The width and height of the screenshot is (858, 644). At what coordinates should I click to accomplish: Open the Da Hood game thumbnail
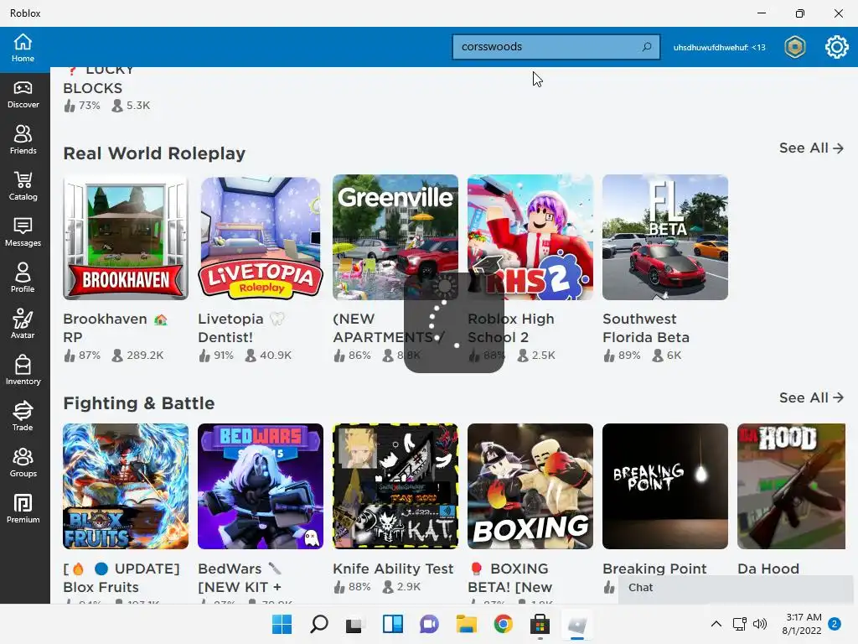(x=791, y=486)
